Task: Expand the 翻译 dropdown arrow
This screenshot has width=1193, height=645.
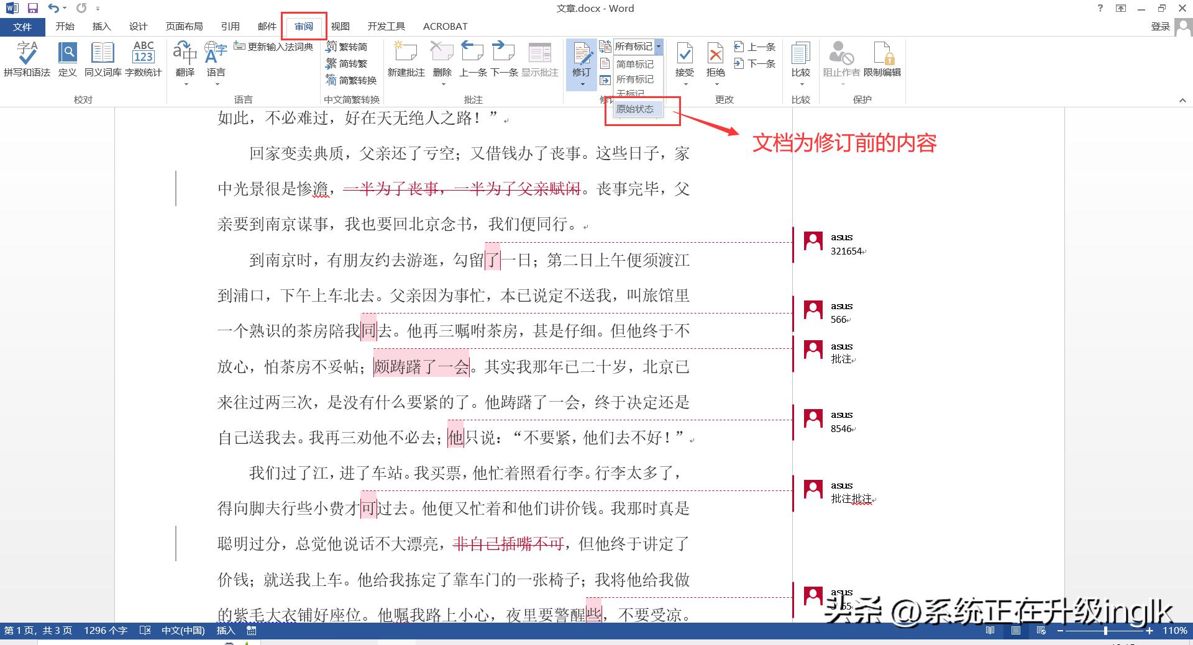Action: click(185, 84)
